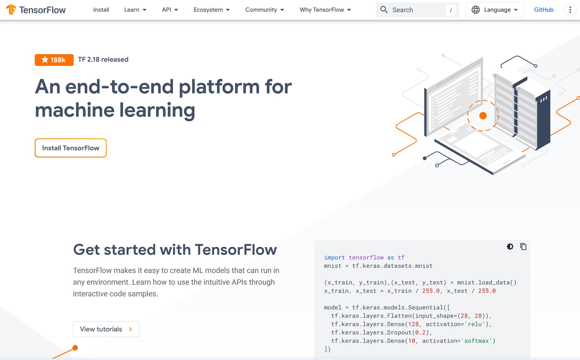
Task: Click the Dense(128, activation='relu') code line
Action: pyautogui.click(x=412, y=324)
